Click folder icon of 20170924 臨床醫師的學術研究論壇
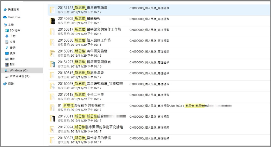The image size is (271, 147). click(x=52, y=129)
